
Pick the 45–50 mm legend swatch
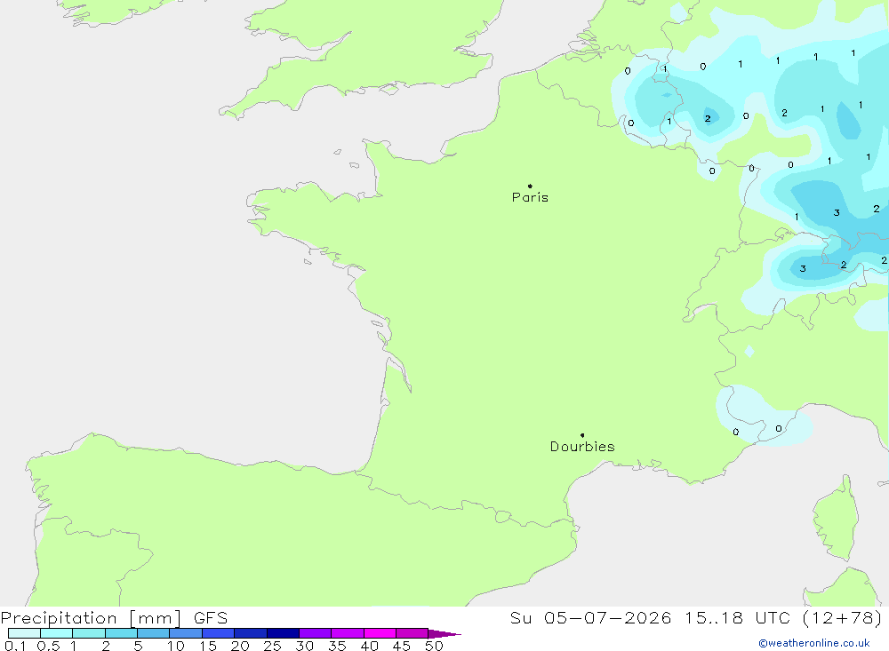(412, 633)
